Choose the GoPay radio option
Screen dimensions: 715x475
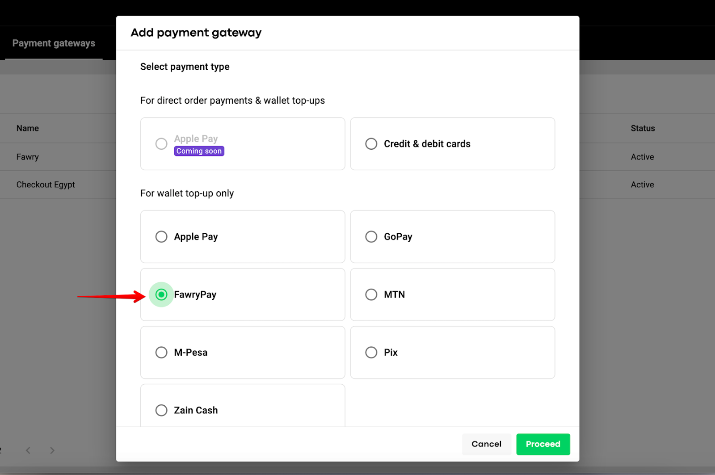click(x=371, y=237)
